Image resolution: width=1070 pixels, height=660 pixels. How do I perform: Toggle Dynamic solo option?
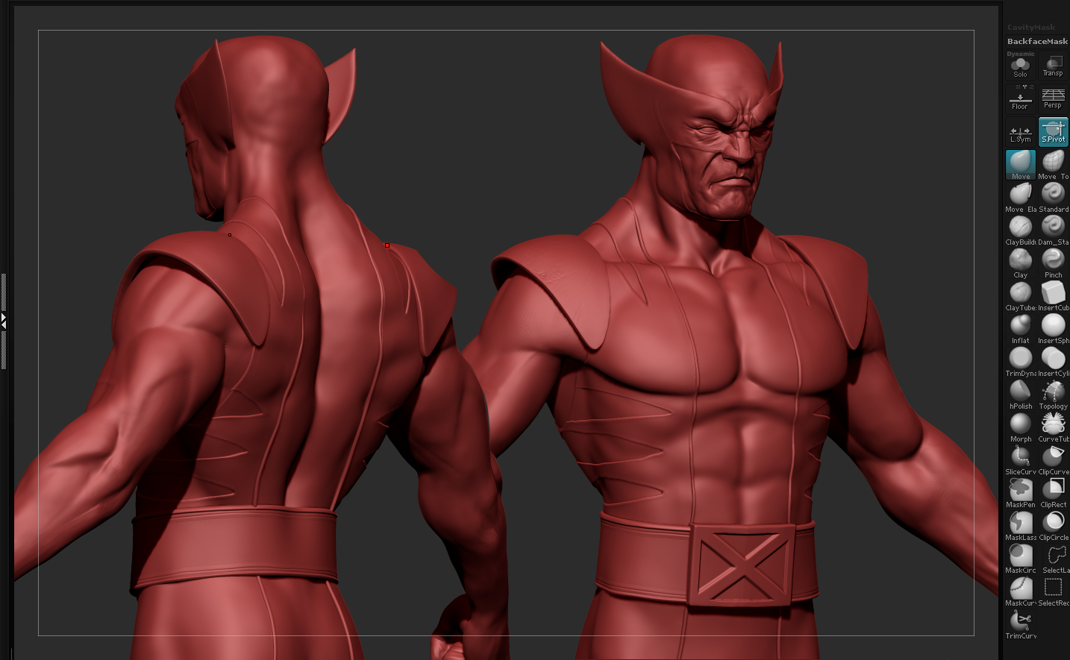pyautogui.click(x=1020, y=54)
